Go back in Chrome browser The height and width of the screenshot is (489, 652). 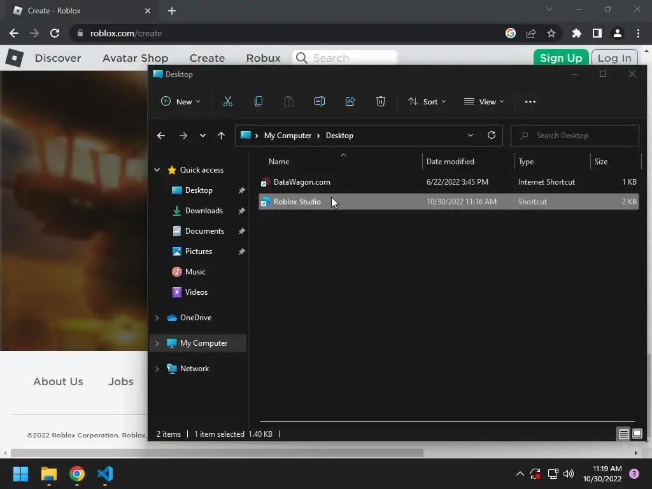14,33
